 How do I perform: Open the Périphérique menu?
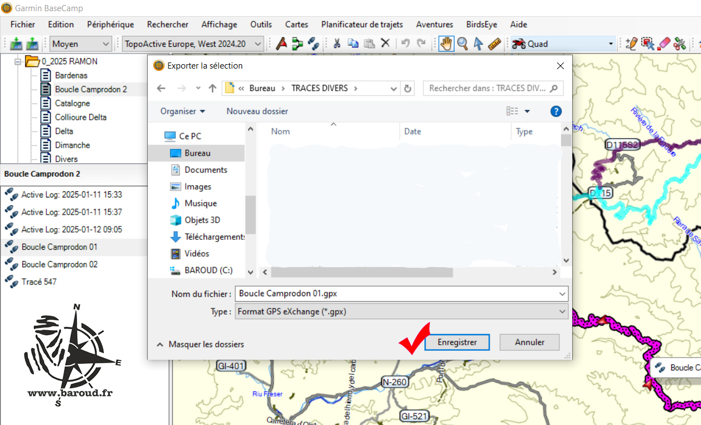coord(110,24)
